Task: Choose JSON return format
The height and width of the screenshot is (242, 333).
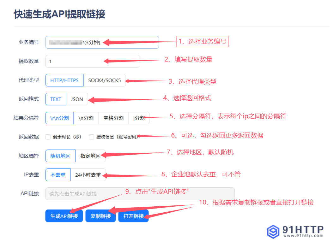Action: tap(77, 99)
